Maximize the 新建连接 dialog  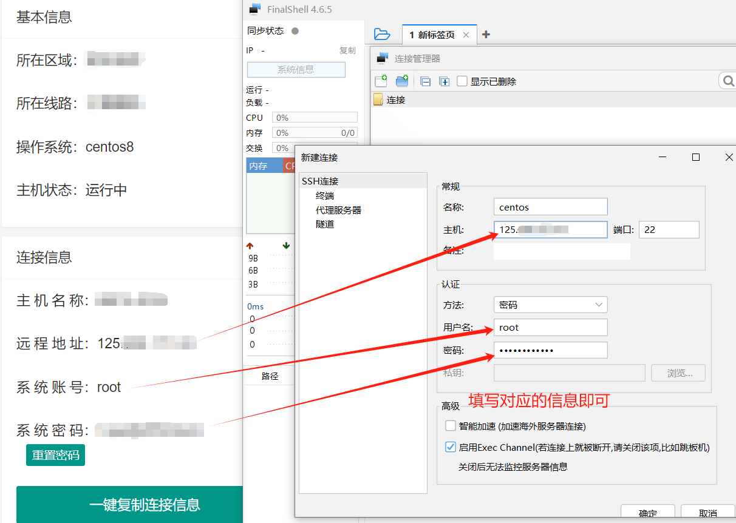[696, 157]
